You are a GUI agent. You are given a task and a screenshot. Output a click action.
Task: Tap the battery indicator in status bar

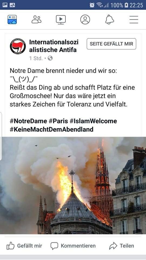point(127,5)
